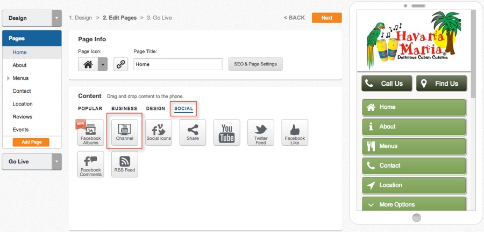Pick the Social Icons widget
Screen dimensions: 484x232
[x=159, y=132]
